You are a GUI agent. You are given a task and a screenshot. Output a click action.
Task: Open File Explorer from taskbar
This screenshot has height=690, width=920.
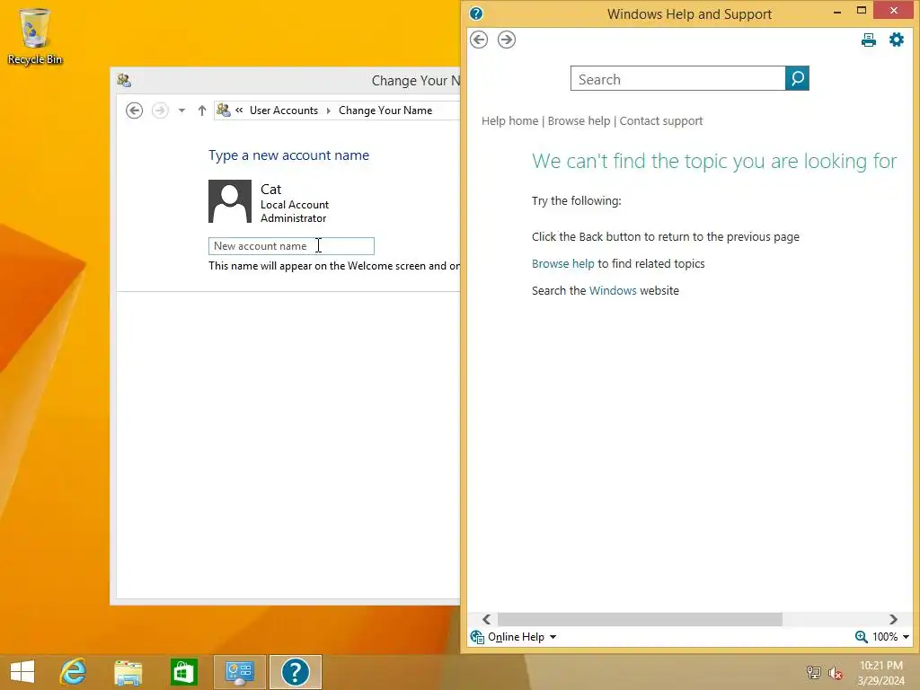point(128,672)
